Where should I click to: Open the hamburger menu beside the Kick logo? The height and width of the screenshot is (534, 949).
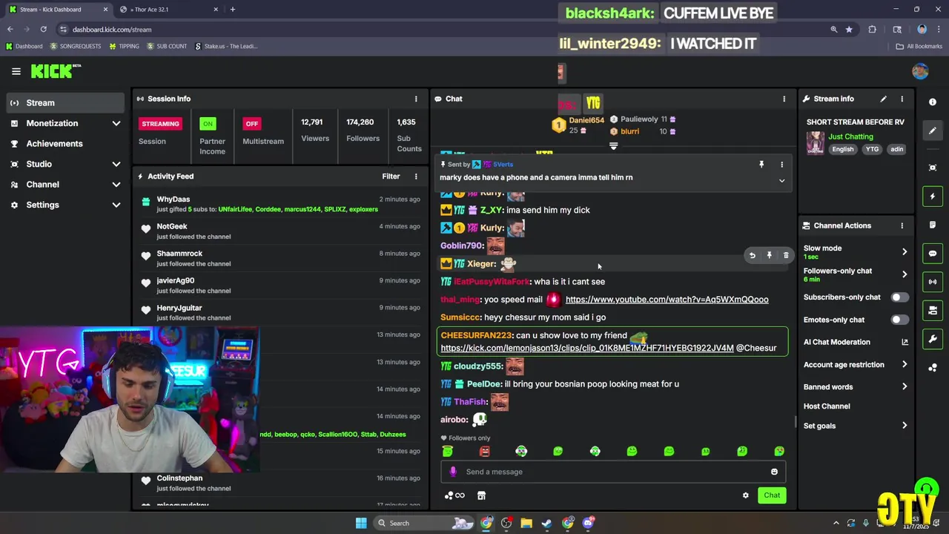coord(16,71)
